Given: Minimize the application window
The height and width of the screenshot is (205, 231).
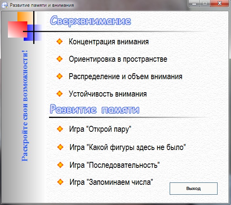Looking at the screenshot, I should point(194,4).
